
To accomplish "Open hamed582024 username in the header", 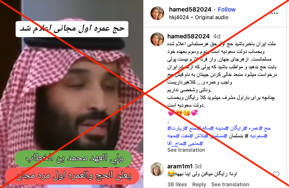I will (190, 9).
